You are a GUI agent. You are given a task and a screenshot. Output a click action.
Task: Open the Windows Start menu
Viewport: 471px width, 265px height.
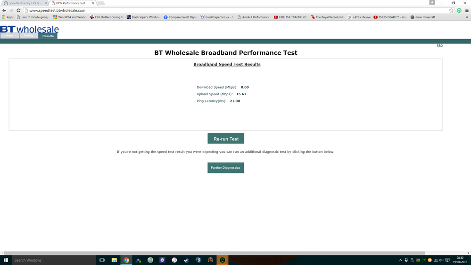[6, 260]
